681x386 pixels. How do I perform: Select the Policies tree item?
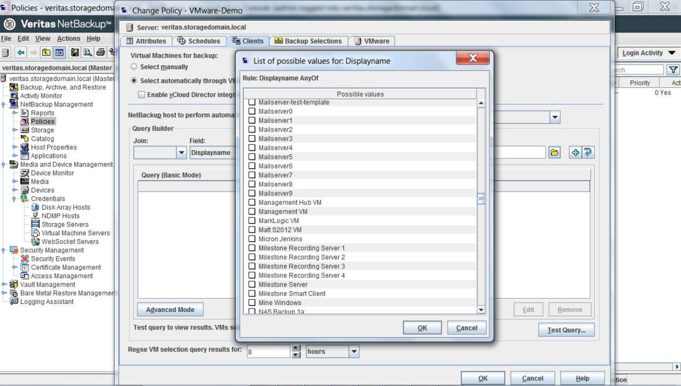point(42,122)
